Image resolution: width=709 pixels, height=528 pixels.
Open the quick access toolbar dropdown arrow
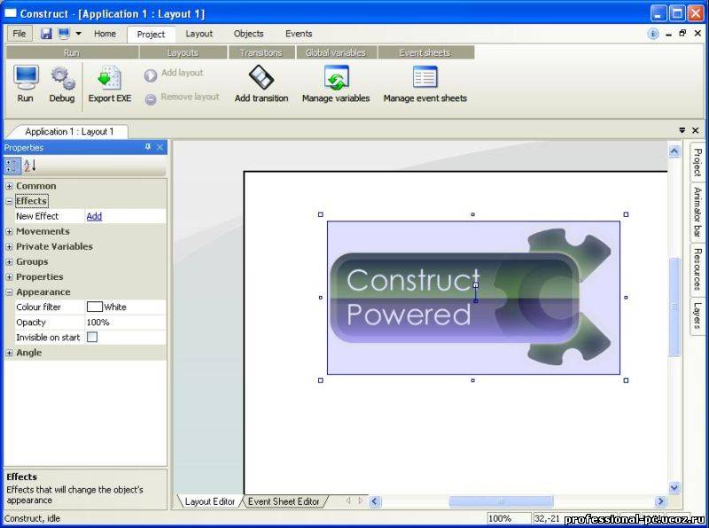(x=79, y=34)
